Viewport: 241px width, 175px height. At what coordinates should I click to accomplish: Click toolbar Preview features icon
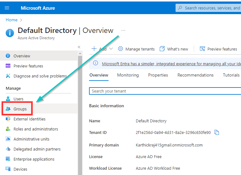(x=202, y=49)
